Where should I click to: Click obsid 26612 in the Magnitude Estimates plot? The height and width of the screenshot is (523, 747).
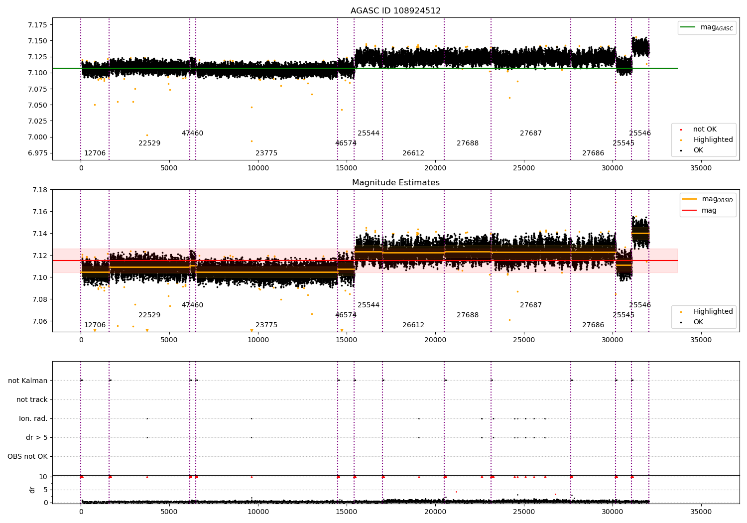[413, 325]
